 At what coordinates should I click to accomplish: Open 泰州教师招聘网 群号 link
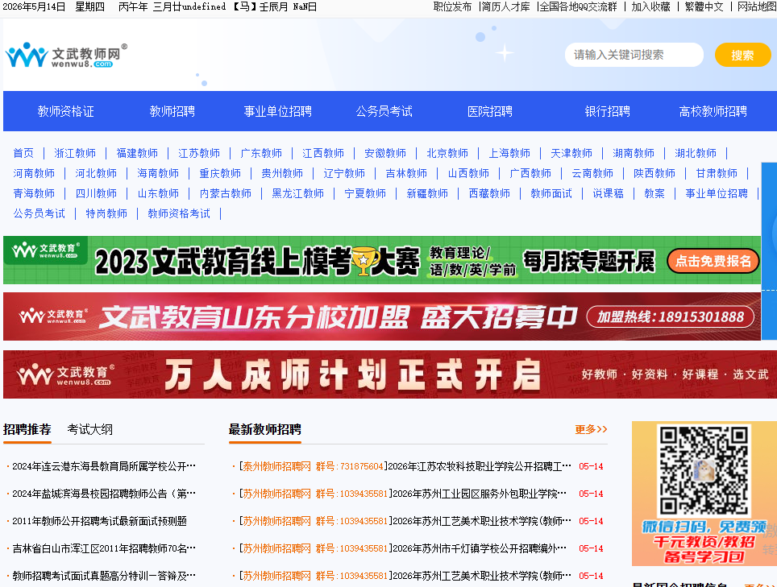pos(312,466)
